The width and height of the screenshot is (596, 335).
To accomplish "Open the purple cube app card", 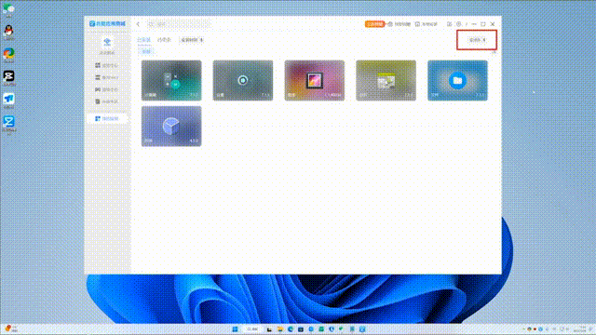I will pyautogui.click(x=171, y=127).
